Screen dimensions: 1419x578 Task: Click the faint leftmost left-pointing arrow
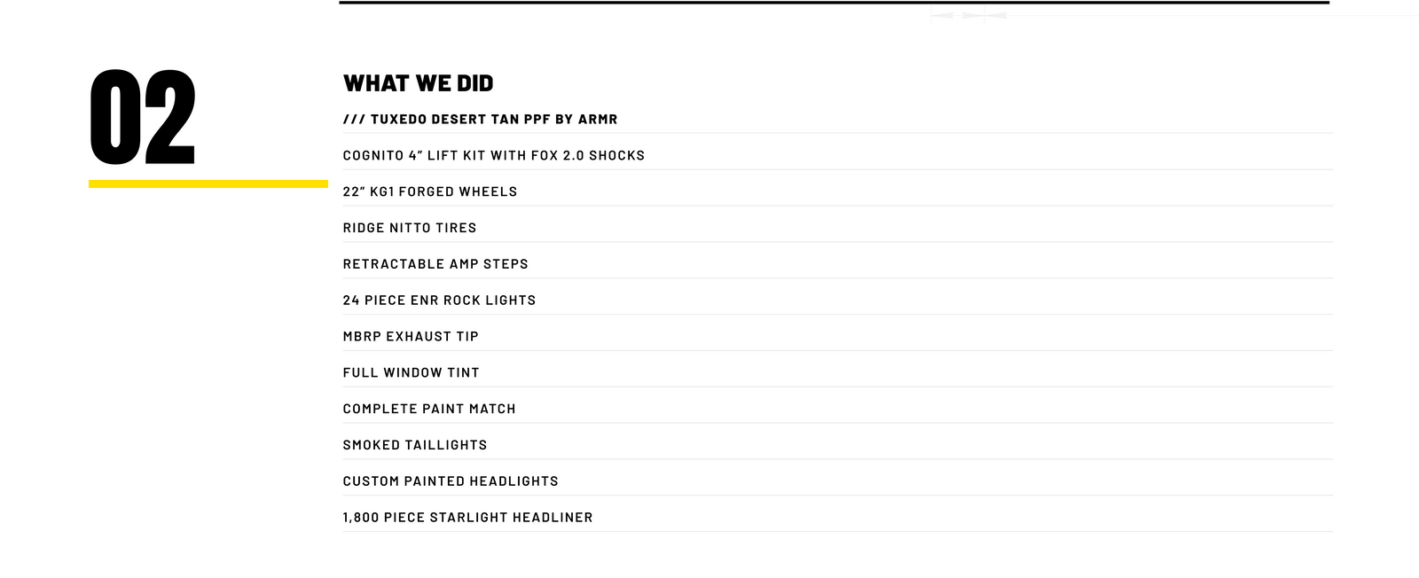coord(941,15)
